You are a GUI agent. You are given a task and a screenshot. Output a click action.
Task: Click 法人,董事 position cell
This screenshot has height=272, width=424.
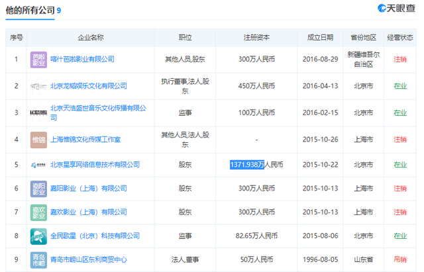pyautogui.click(x=185, y=259)
